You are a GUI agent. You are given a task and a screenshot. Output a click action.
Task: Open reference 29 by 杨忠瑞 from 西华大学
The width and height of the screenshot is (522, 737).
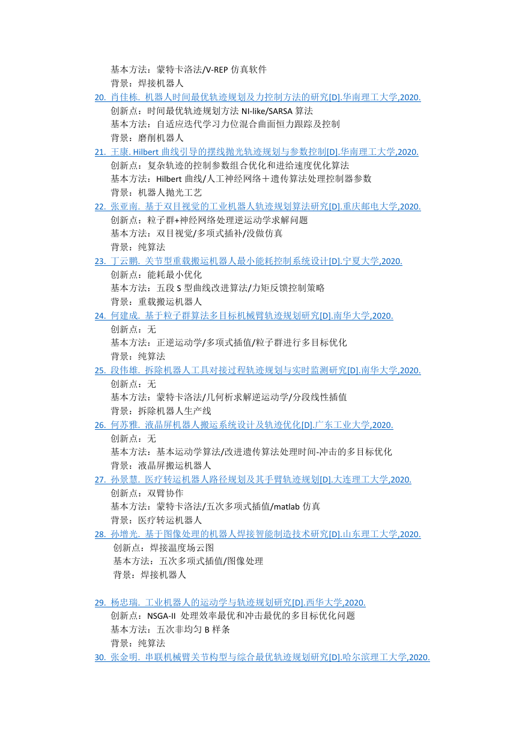(230, 603)
